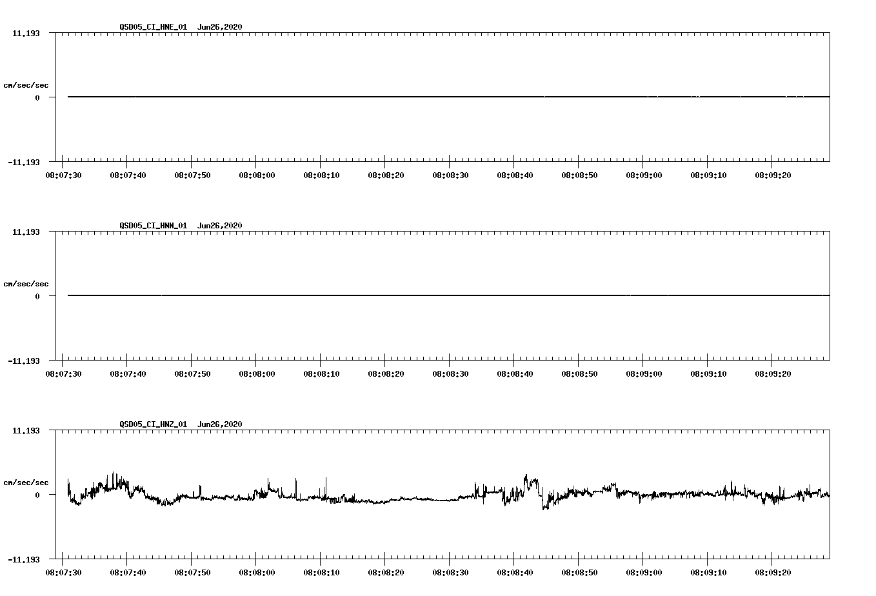Pick 08:09:20 timestamp beneath HNZ plot
This screenshot has height=596, width=876.
click(x=773, y=572)
